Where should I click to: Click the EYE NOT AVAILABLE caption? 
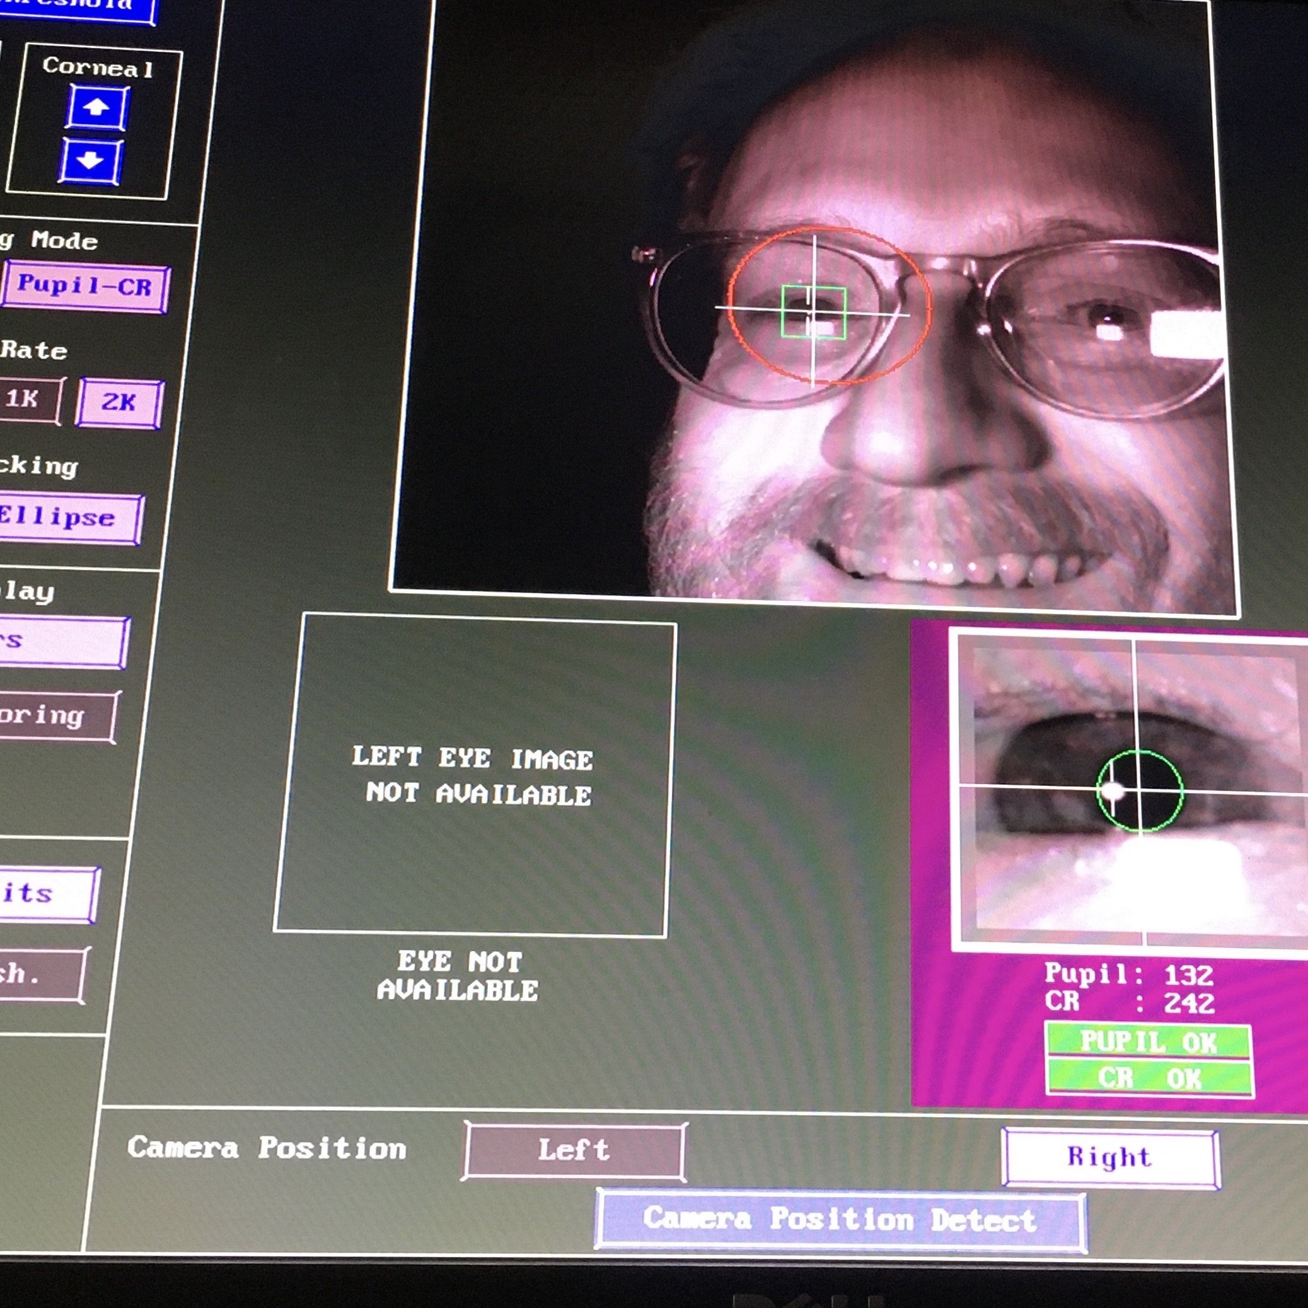pyautogui.click(x=458, y=976)
